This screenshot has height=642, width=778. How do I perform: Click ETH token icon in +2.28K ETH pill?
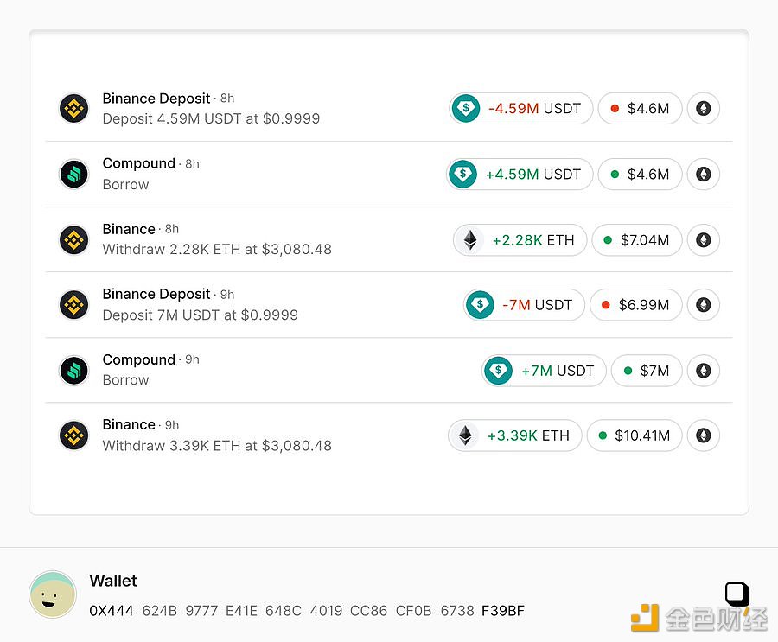[x=470, y=240]
